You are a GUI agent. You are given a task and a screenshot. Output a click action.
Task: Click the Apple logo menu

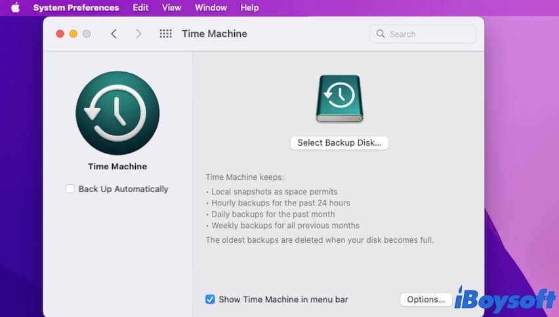point(15,8)
